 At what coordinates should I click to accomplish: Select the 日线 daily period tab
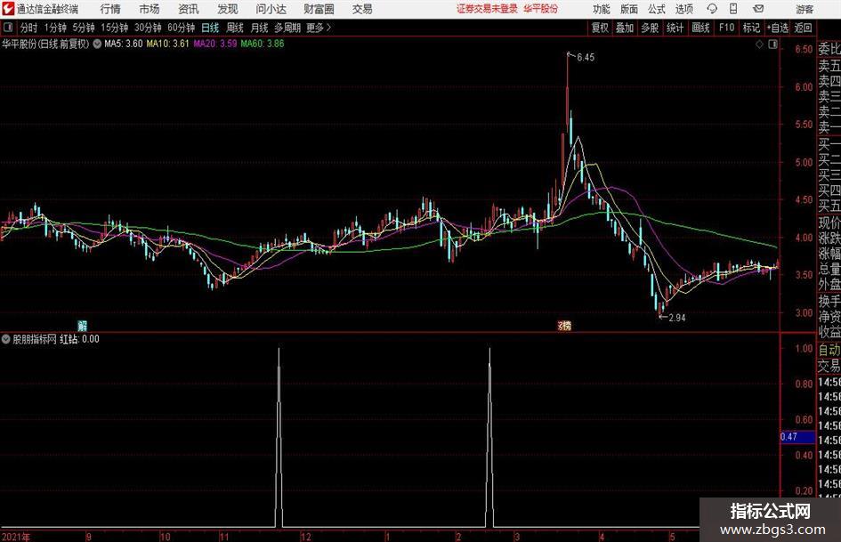210,28
